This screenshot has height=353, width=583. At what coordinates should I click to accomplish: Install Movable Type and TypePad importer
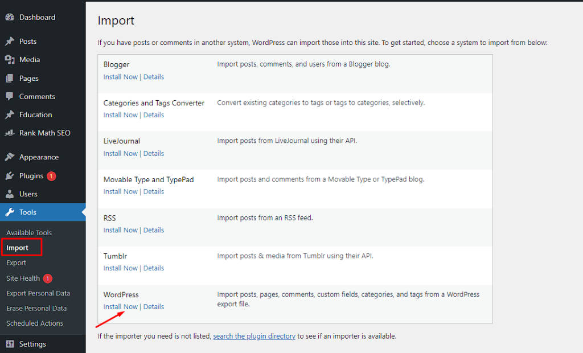(121, 191)
